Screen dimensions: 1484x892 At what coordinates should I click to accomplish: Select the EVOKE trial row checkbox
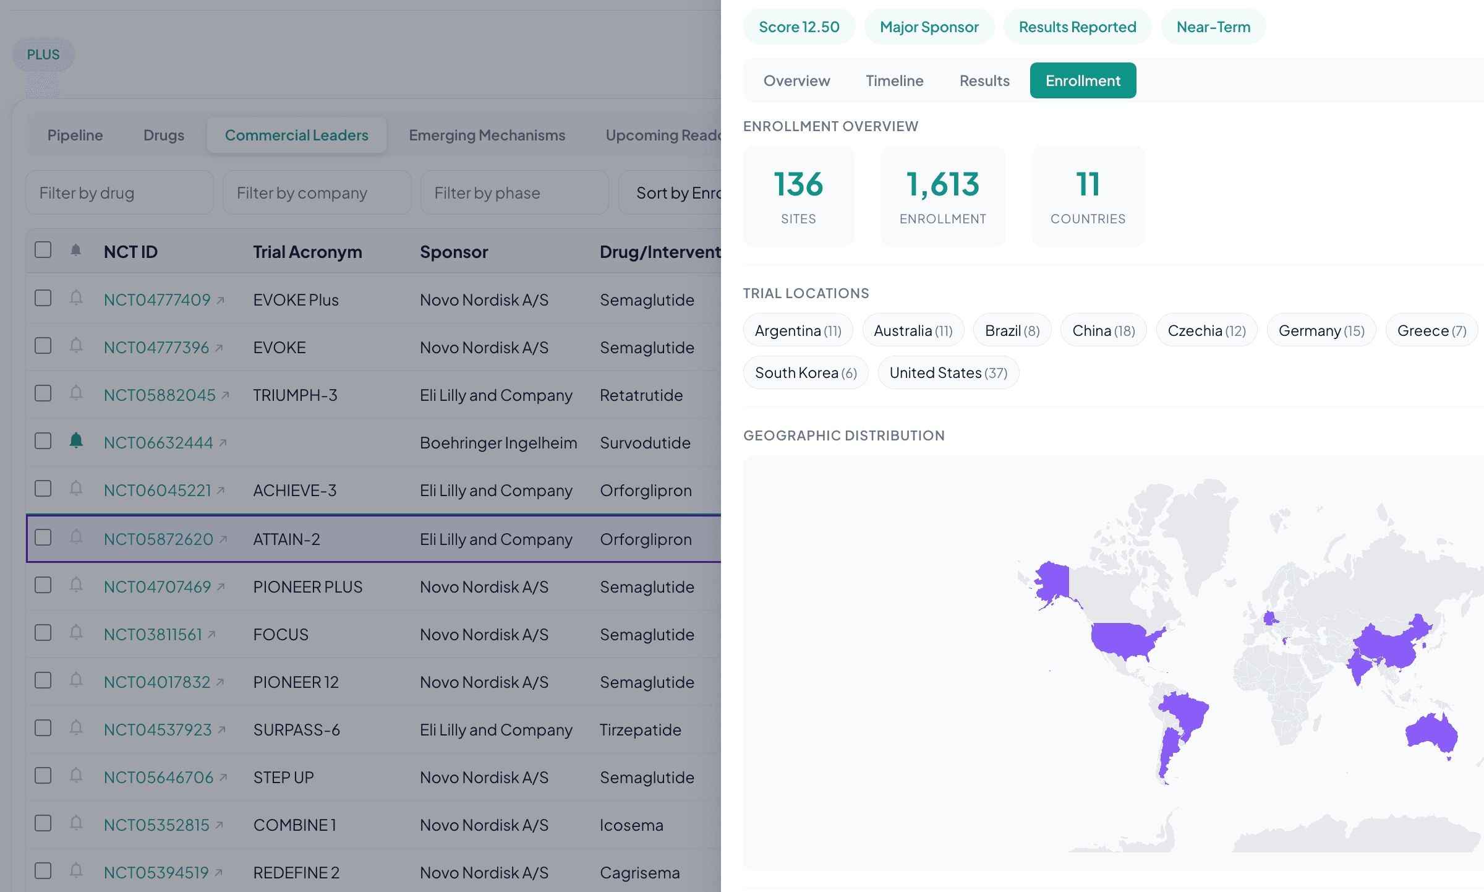43,346
